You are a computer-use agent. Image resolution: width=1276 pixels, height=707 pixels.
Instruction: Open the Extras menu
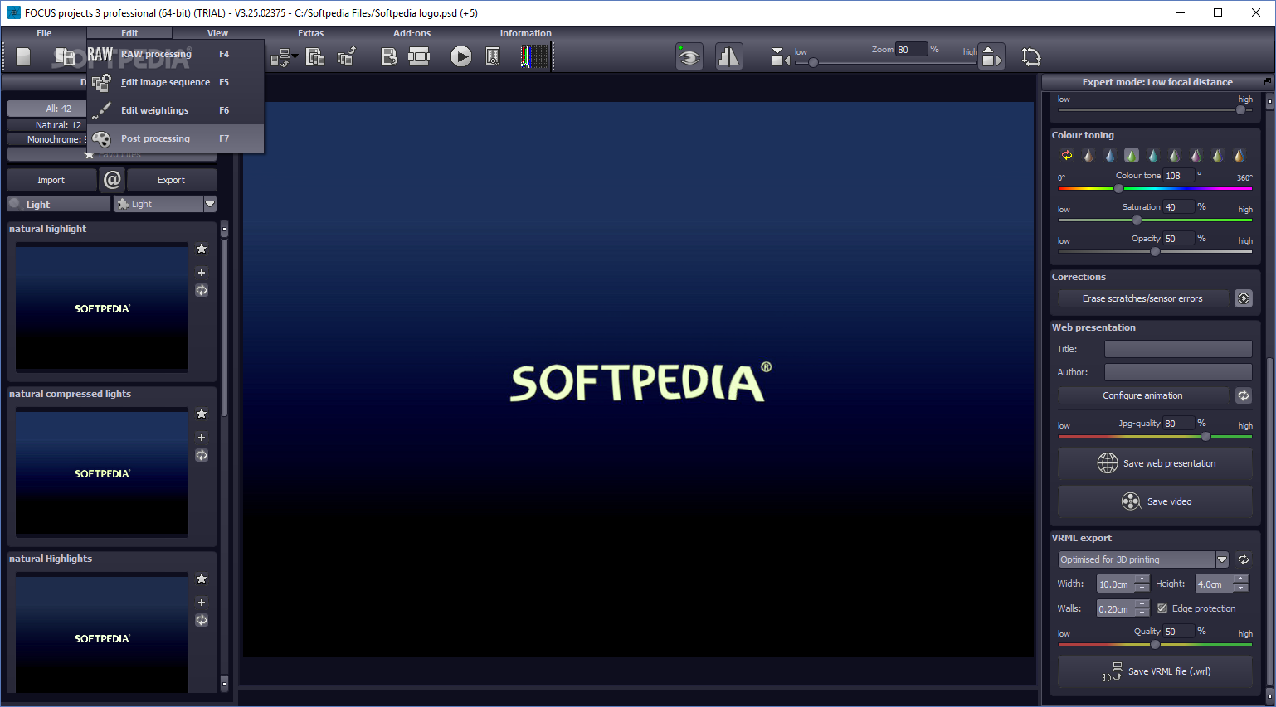(311, 33)
